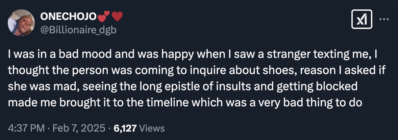
Task: Open the Grok explain-post icon
Action: (362, 19)
